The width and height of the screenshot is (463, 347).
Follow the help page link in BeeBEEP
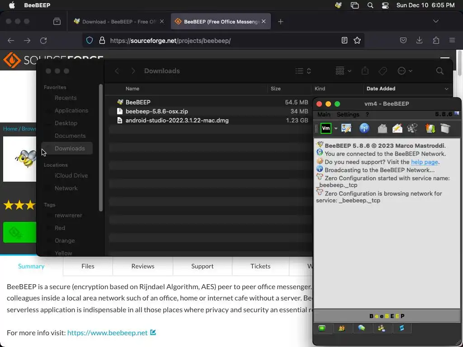pyautogui.click(x=424, y=162)
